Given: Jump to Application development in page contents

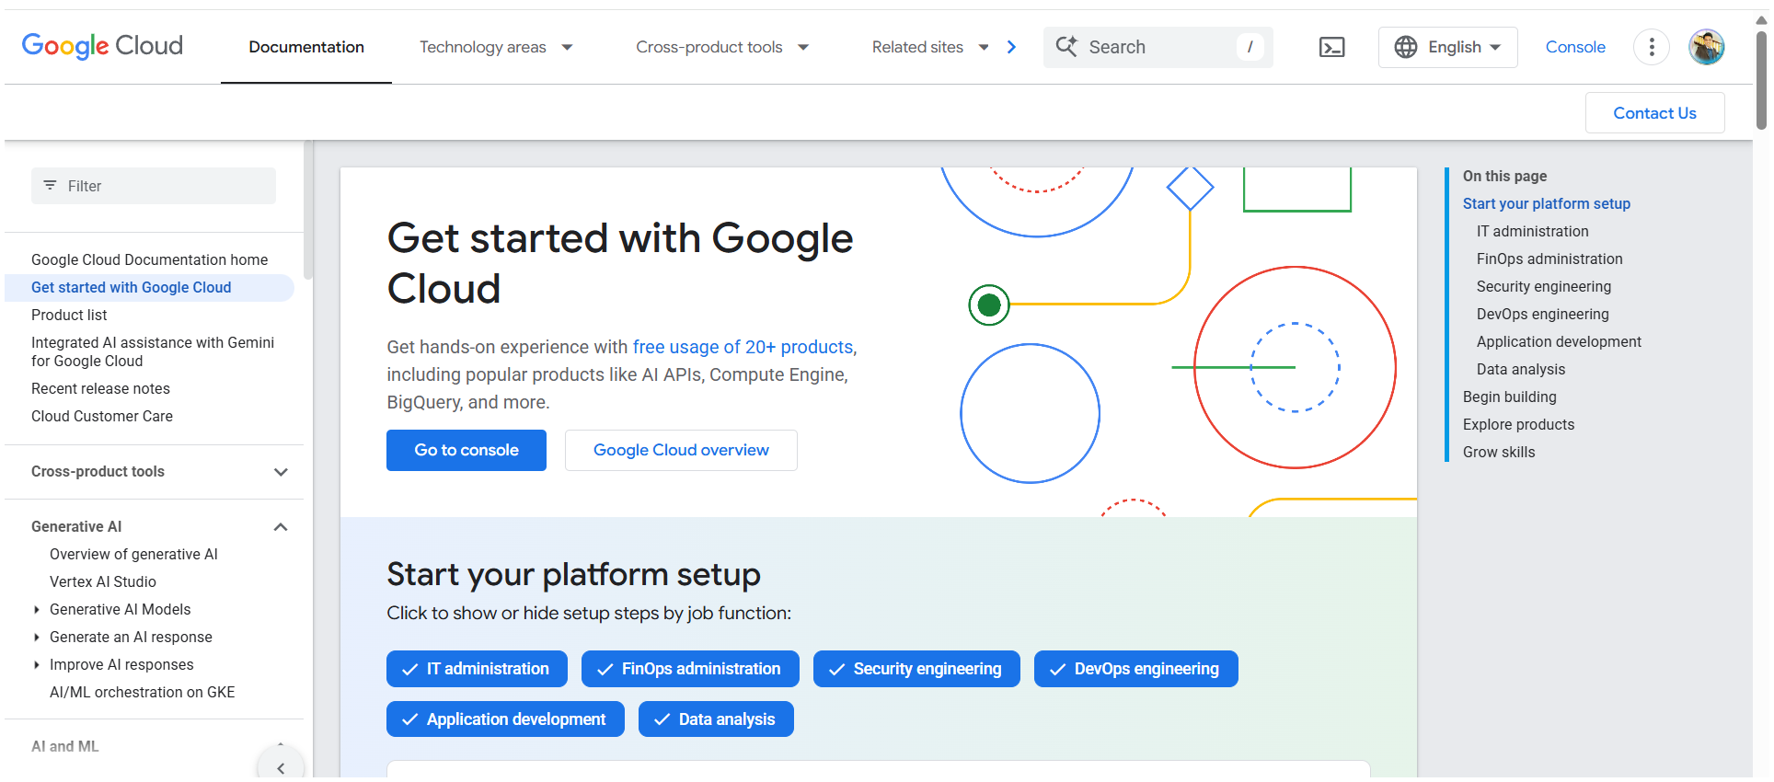Looking at the screenshot, I should [x=1559, y=342].
